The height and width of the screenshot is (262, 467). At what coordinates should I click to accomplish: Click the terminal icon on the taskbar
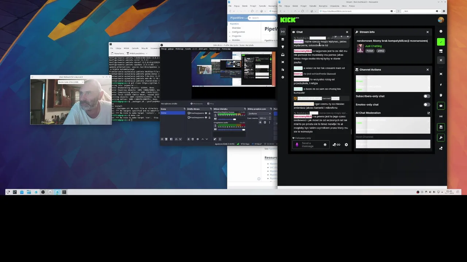64,192
